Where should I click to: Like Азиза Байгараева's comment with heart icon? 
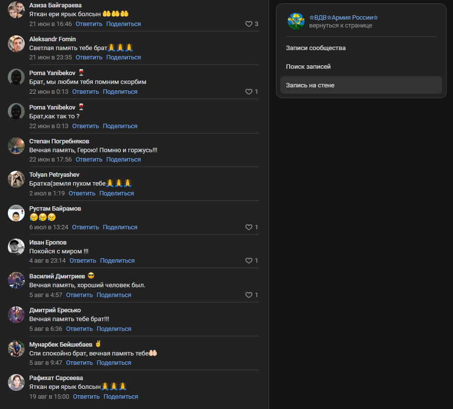click(249, 24)
